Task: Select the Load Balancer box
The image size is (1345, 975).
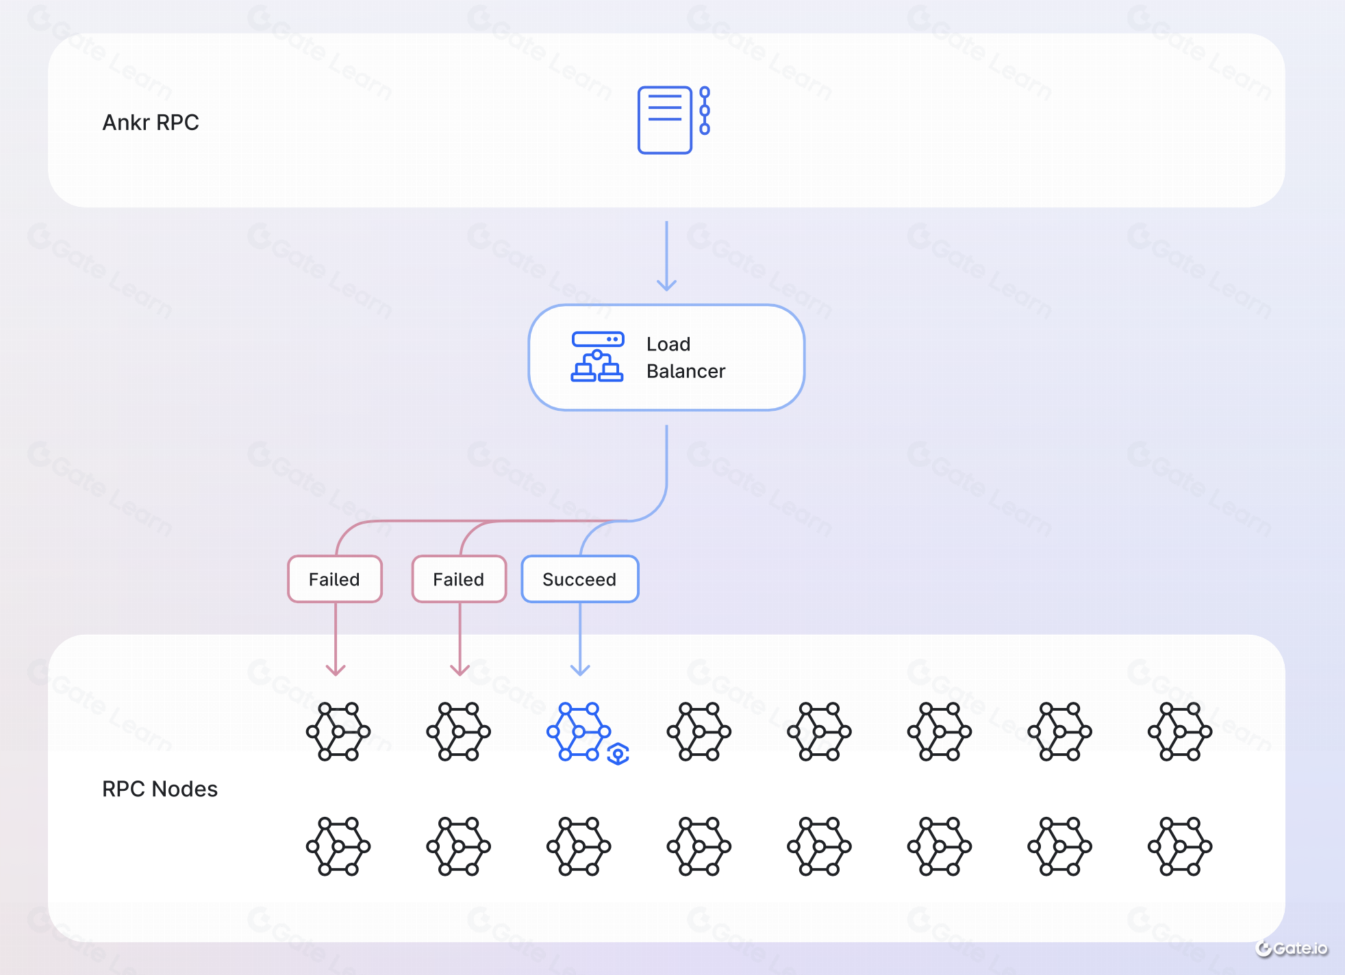Action: (x=666, y=357)
